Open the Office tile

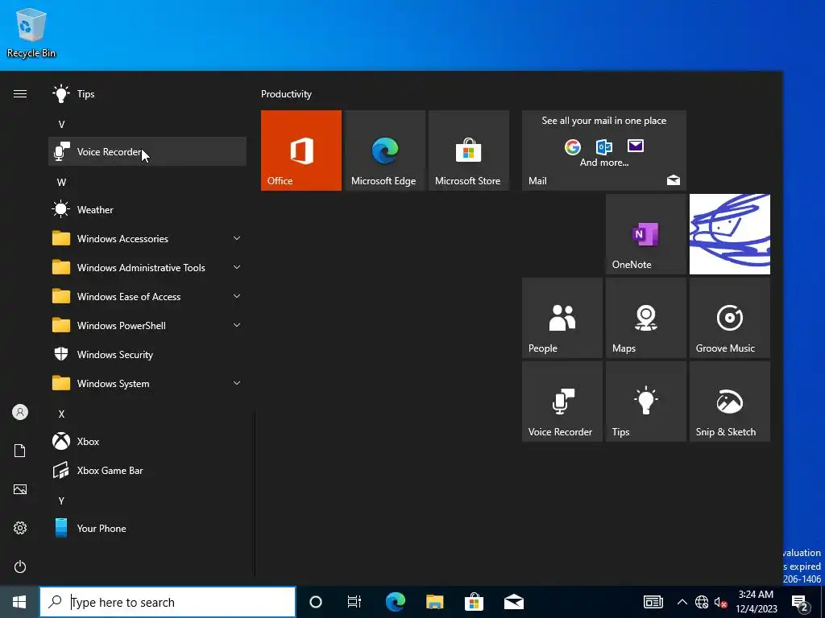(301, 150)
